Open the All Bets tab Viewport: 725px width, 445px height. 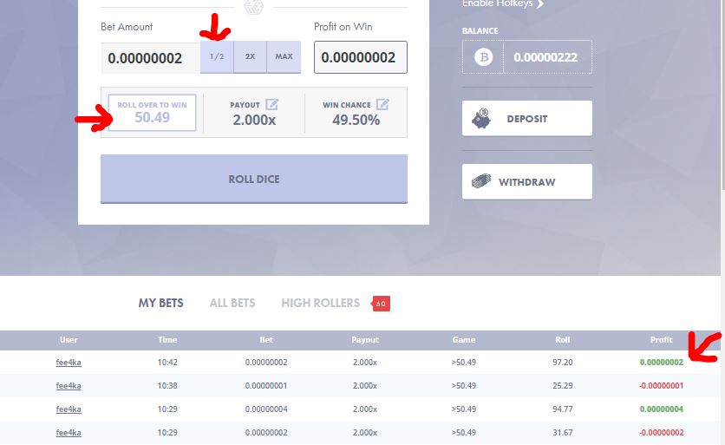(232, 303)
